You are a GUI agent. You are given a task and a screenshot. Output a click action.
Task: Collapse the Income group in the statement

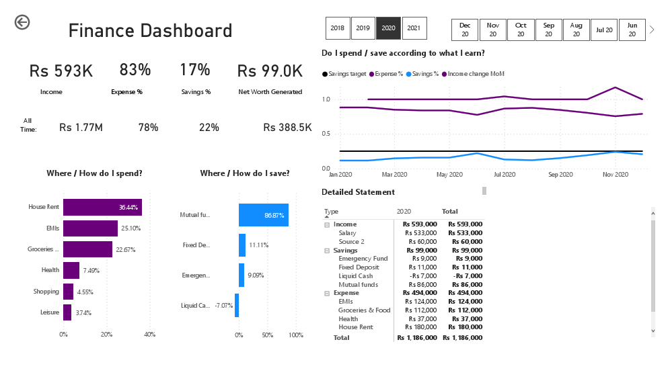coord(327,224)
